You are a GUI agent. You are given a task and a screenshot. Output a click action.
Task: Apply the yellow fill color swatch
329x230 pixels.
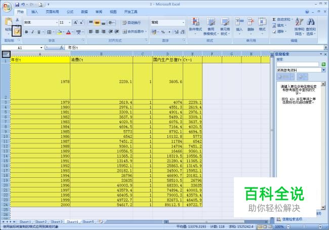tap(60, 32)
